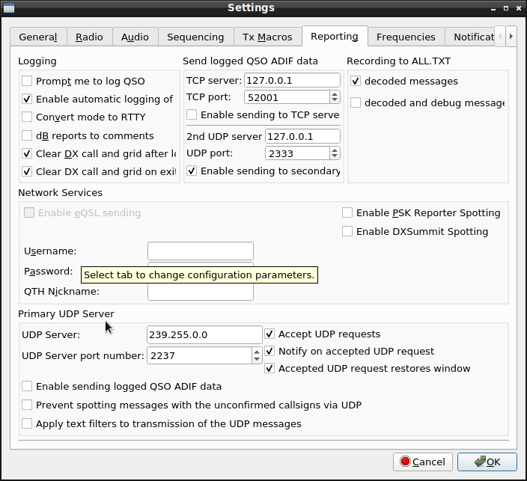Click Cancel to discard settings

pyautogui.click(x=423, y=462)
